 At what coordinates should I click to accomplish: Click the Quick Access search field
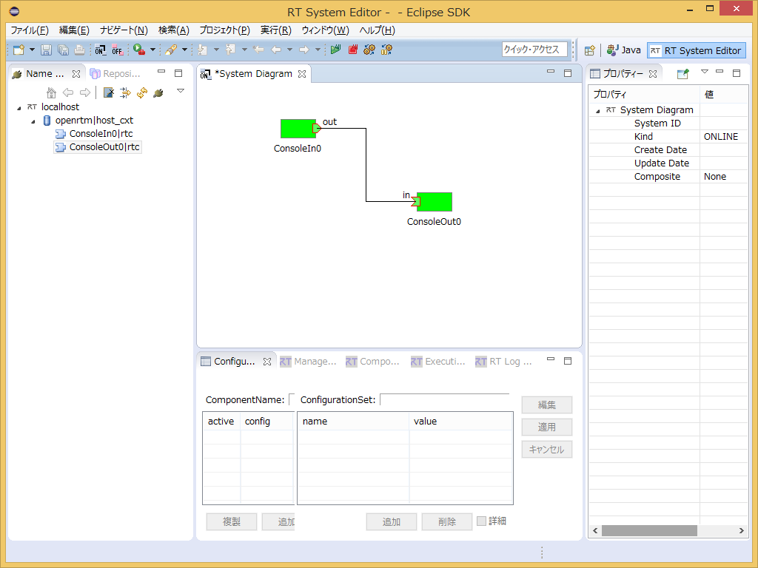coord(534,50)
